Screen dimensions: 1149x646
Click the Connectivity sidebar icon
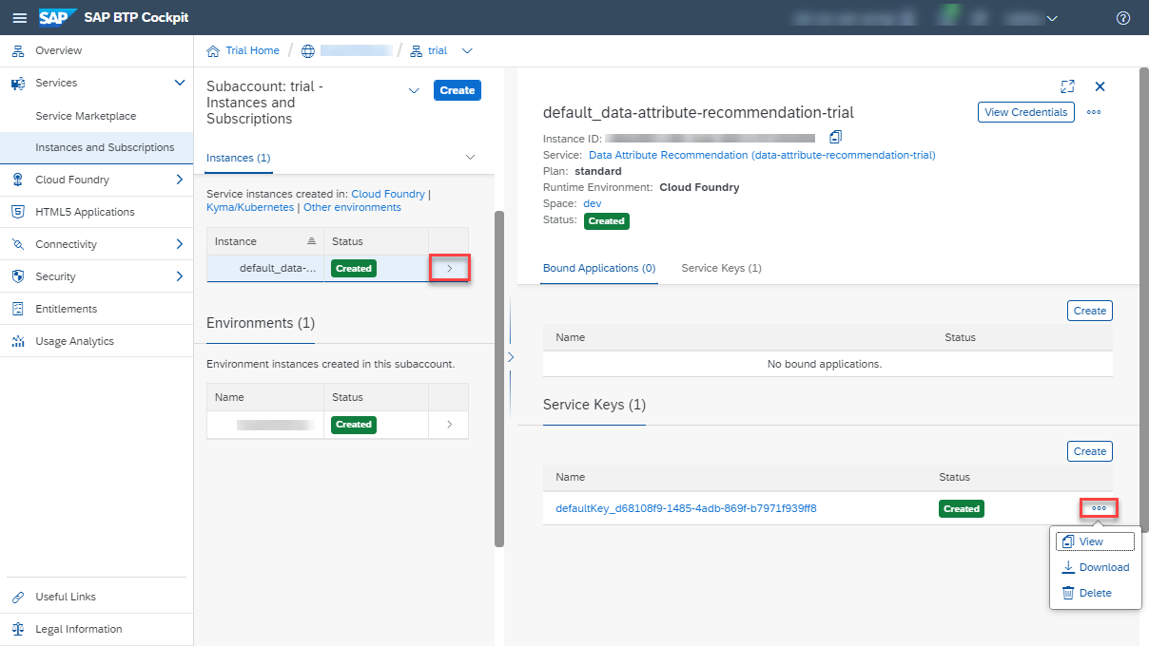pyautogui.click(x=17, y=244)
